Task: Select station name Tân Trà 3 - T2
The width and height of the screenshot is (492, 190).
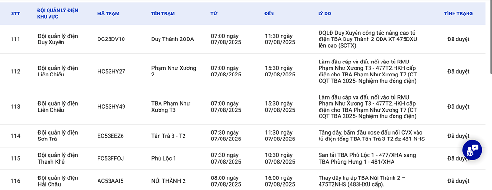Action: click(169, 136)
